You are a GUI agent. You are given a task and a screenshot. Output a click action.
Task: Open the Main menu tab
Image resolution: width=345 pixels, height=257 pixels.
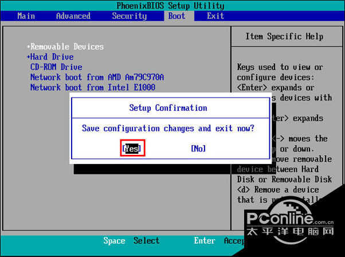coord(26,16)
